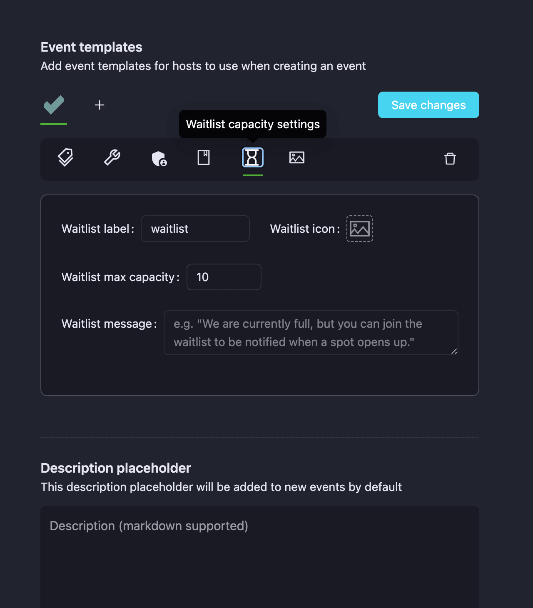This screenshot has width=533, height=608.
Task: Click the "Waitlist message:" label text
Action: (109, 324)
